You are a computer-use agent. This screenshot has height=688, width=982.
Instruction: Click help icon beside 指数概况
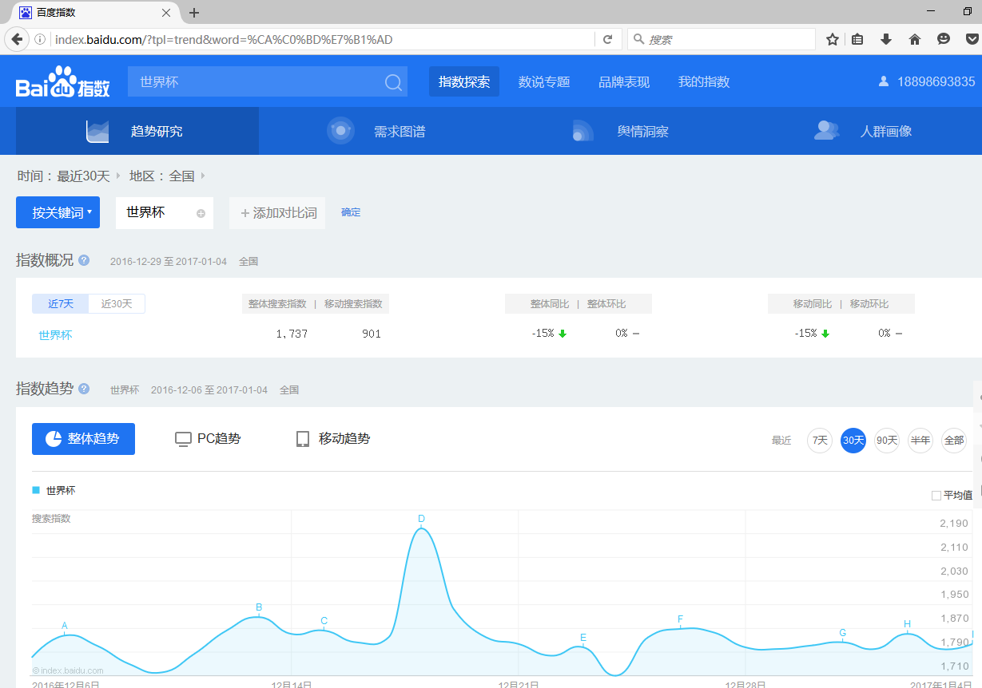click(84, 260)
